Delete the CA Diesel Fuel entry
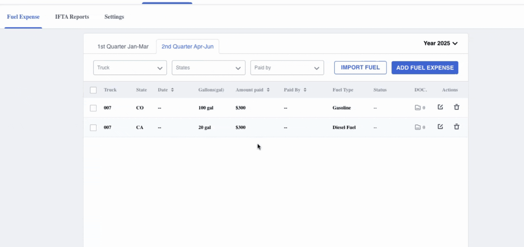Image resolution: width=524 pixels, height=247 pixels. 456,127
